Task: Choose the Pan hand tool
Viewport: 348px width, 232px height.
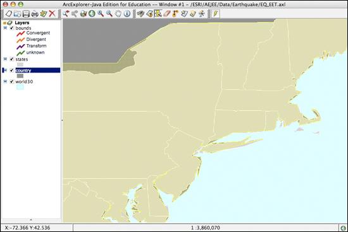Action: (118, 14)
